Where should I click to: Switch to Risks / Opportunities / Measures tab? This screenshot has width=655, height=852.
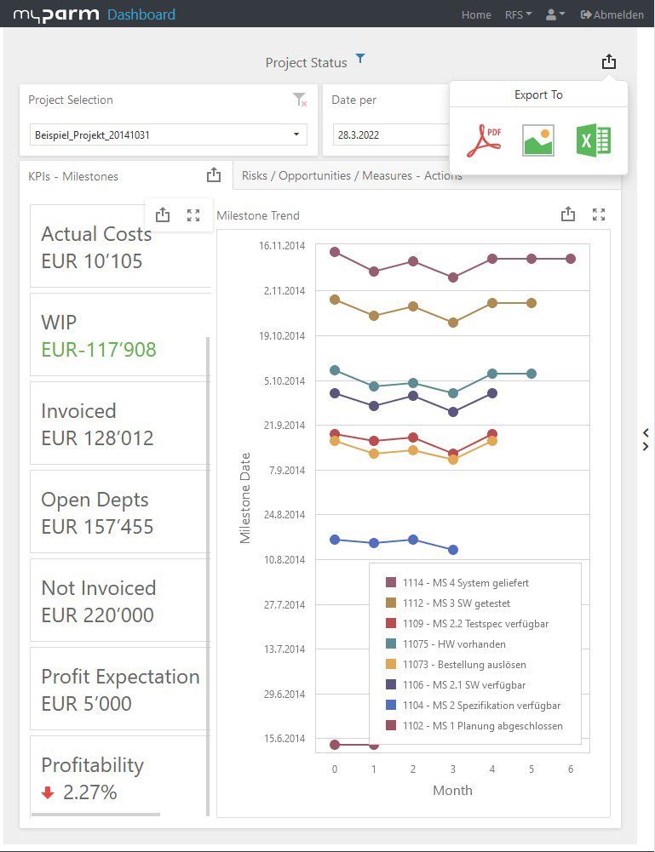coord(352,175)
